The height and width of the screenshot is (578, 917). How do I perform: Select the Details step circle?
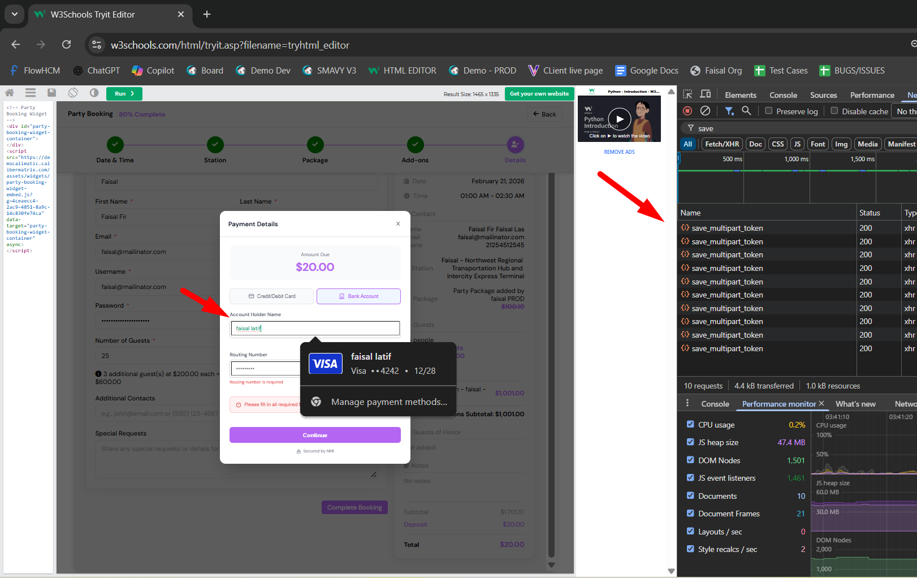point(516,145)
